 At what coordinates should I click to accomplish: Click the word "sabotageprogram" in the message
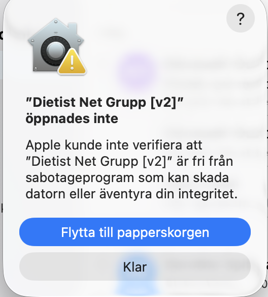(80, 178)
